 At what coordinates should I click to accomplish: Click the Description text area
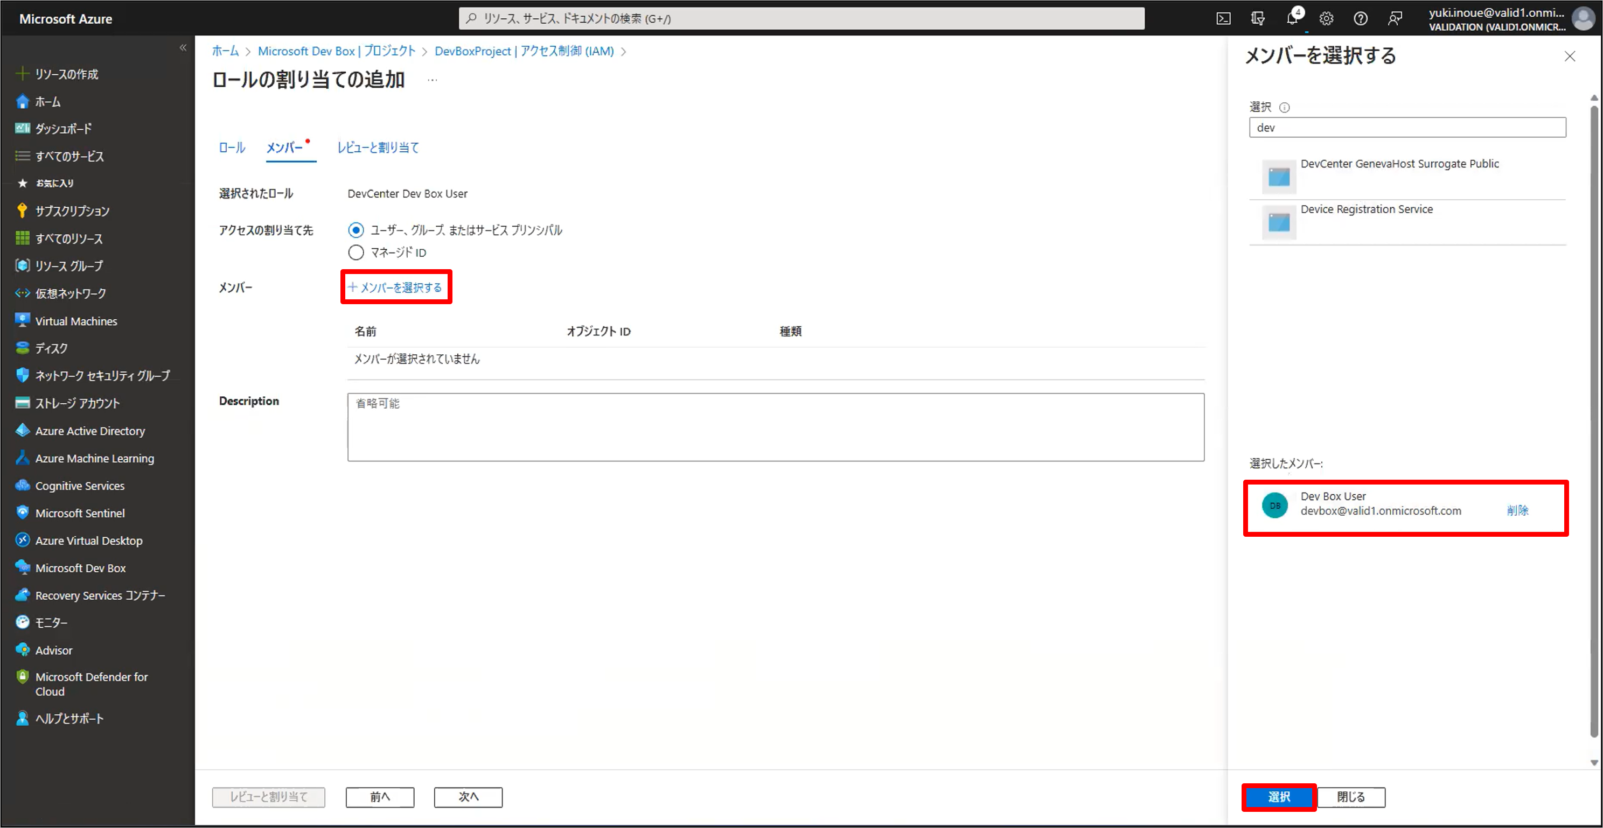[x=775, y=427]
